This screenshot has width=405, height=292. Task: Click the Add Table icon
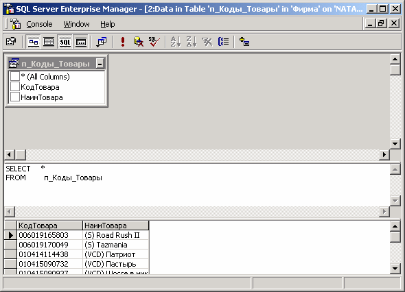pos(244,42)
